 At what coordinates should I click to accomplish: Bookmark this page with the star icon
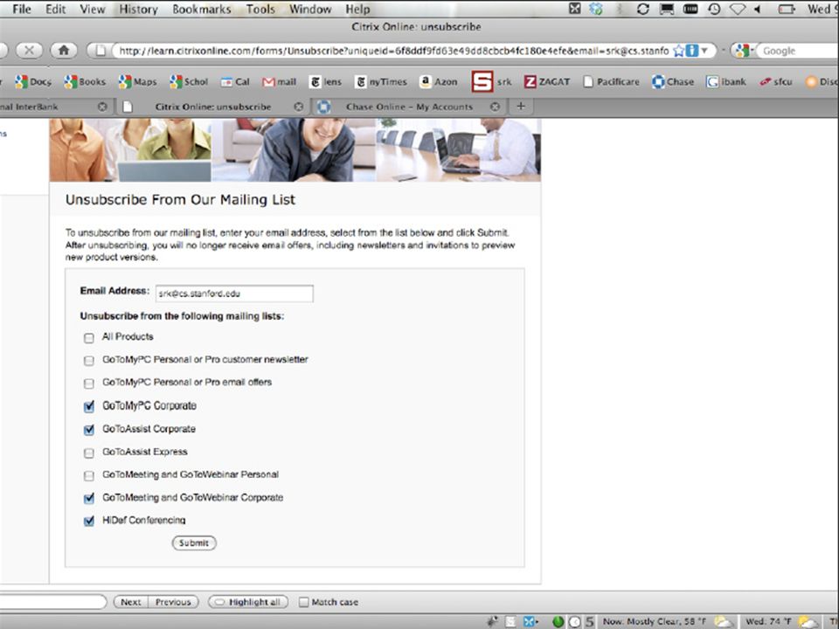678,51
